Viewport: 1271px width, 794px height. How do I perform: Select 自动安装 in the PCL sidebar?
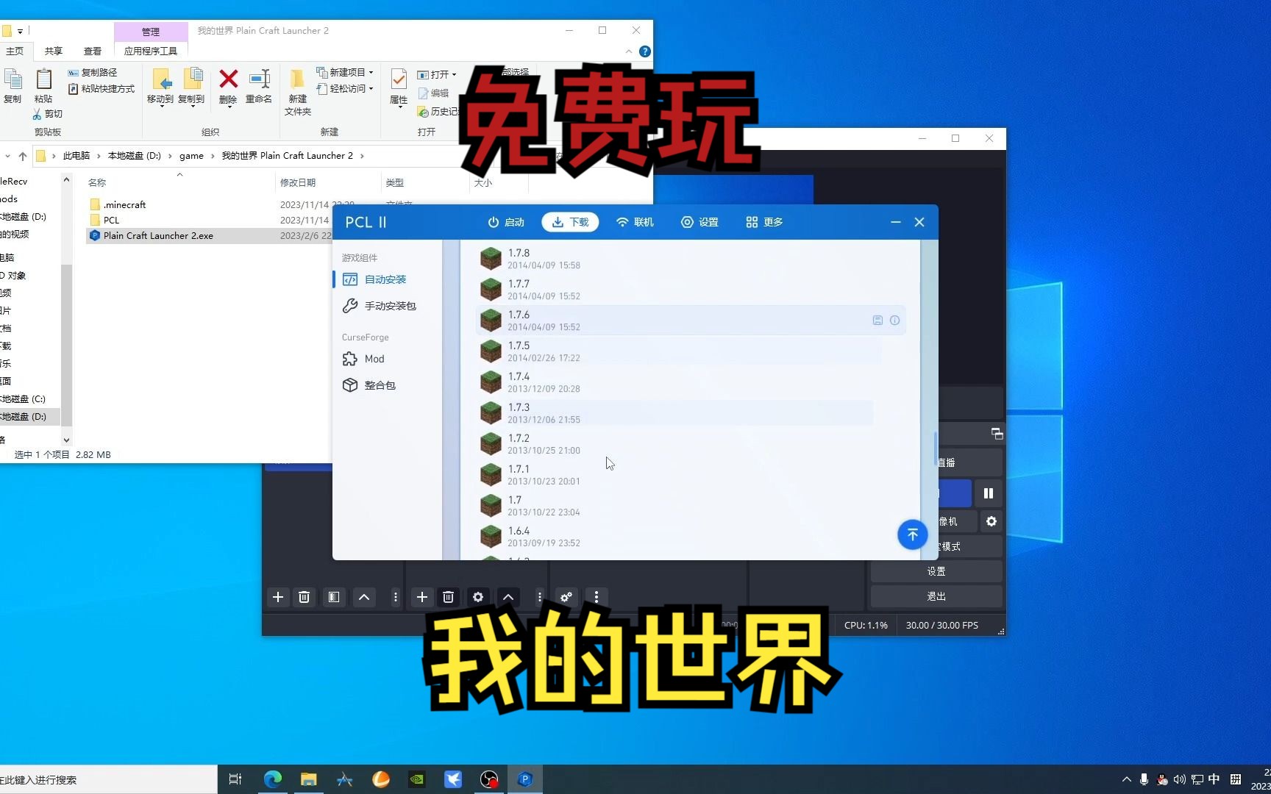pyautogui.click(x=387, y=279)
